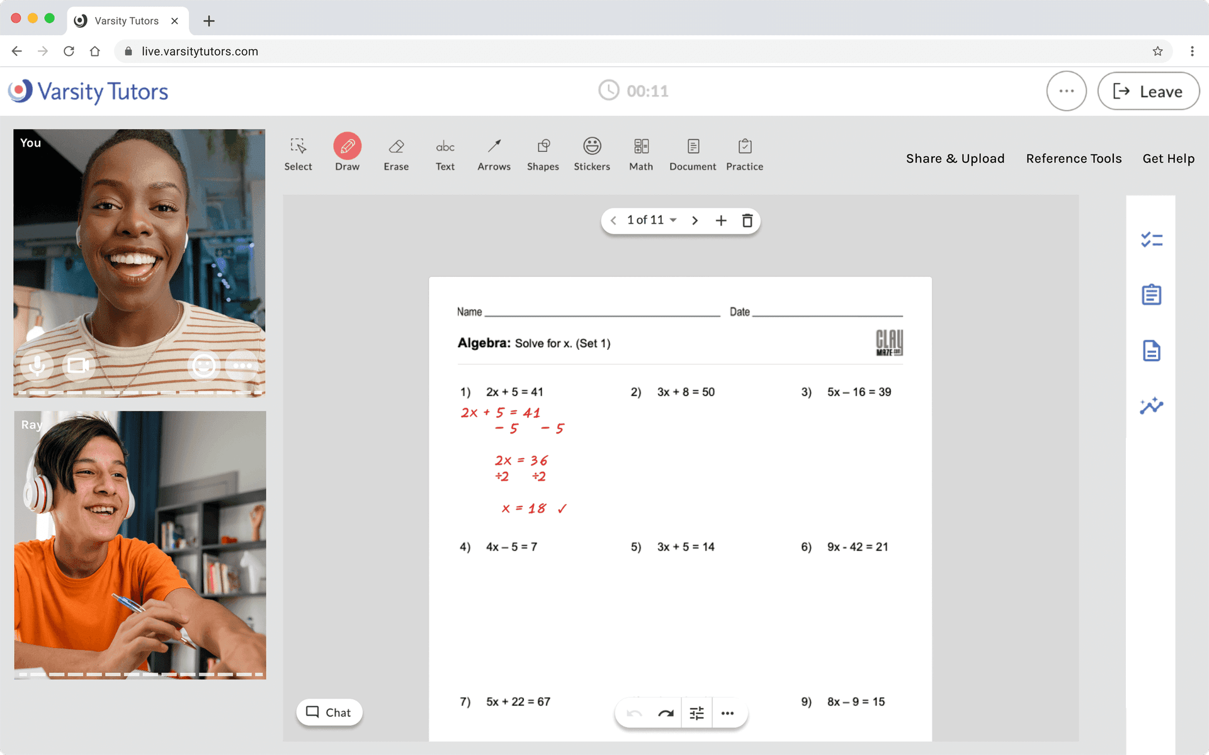Mute your microphone

(x=37, y=365)
